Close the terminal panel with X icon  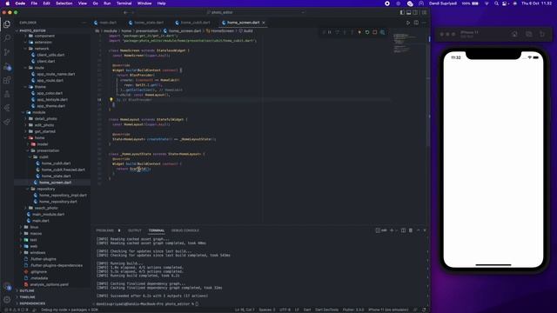pos(425,230)
